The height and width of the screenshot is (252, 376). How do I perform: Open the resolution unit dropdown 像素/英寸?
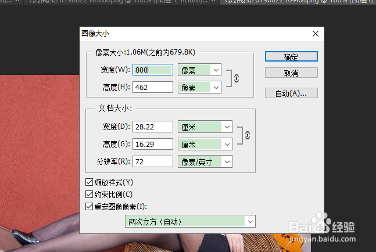[205, 161]
